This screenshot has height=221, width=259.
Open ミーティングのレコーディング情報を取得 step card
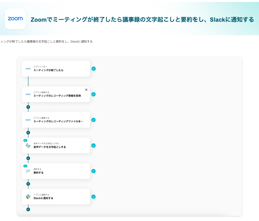(56, 94)
